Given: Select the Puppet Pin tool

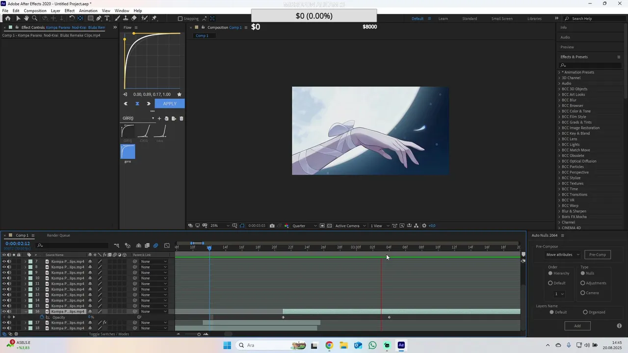Looking at the screenshot, I should (154, 18).
